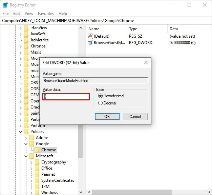This screenshot has width=212, height=195.
Task: Click the Adobe folder icon
Action: [x=31, y=138]
